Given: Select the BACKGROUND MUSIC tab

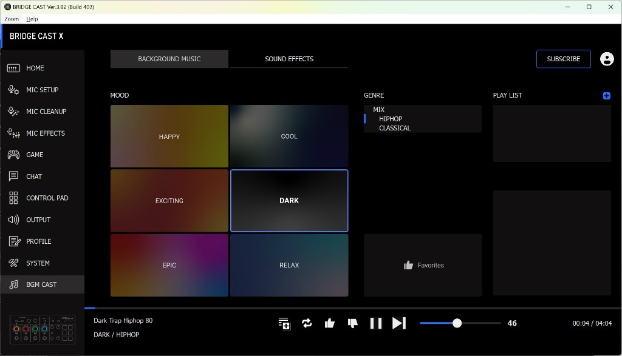Looking at the screenshot, I should tap(169, 59).
